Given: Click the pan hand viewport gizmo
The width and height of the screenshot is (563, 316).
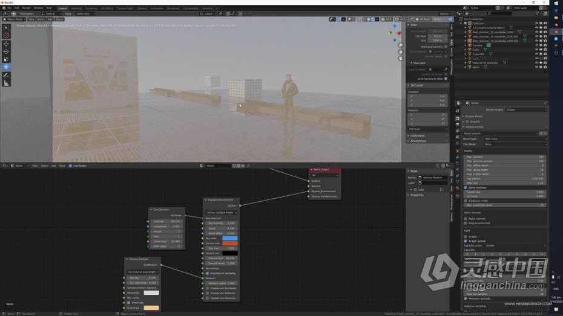Looking at the screenshot, I should click(x=400, y=52).
